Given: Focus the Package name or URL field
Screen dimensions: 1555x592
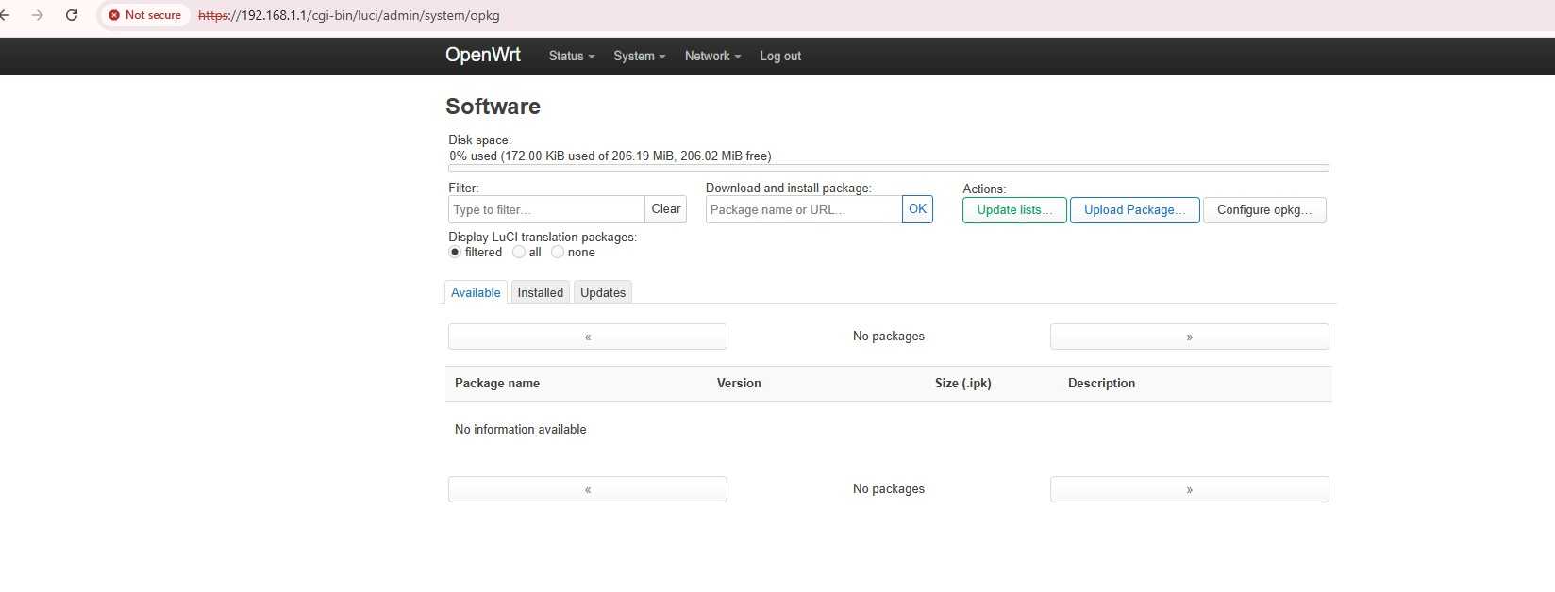Looking at the screenshot, I should click(x=804, y=209).
